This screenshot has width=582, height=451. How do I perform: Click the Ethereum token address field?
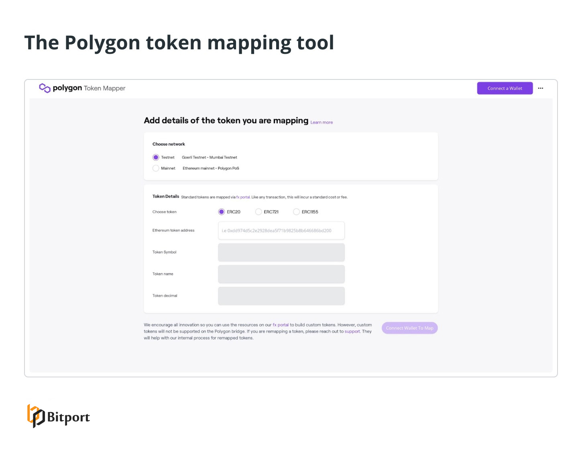pos(281,230)
